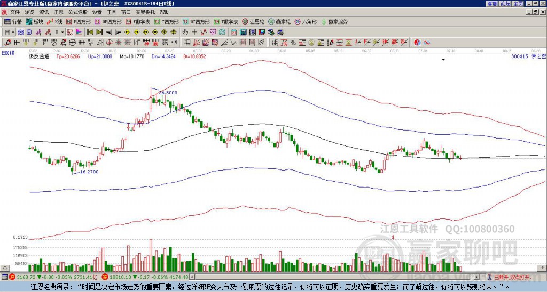
Task: Click the 16.2700 low price label
Action: point(89,172)
